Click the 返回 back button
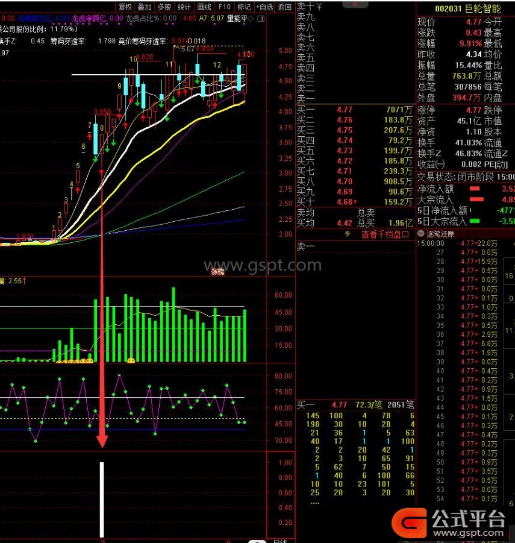This screenshot has height=543, width=515. tap(284, 7)
